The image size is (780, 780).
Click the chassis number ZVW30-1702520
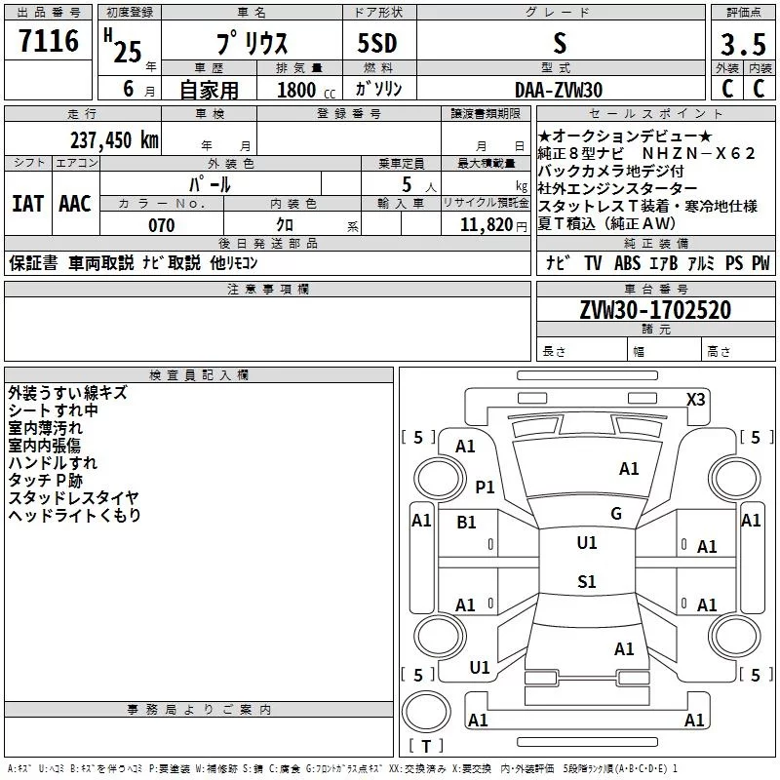pyautogui.click(x=654, y=310)
